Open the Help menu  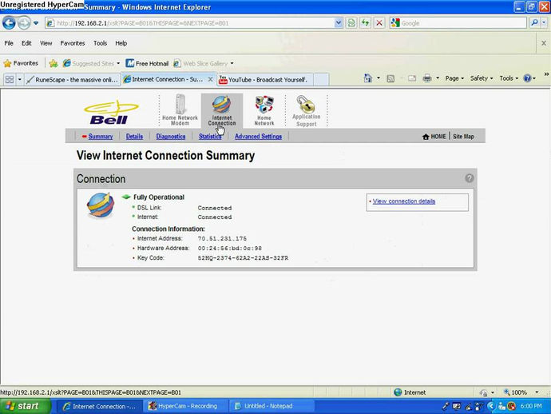tap(121, 43)
